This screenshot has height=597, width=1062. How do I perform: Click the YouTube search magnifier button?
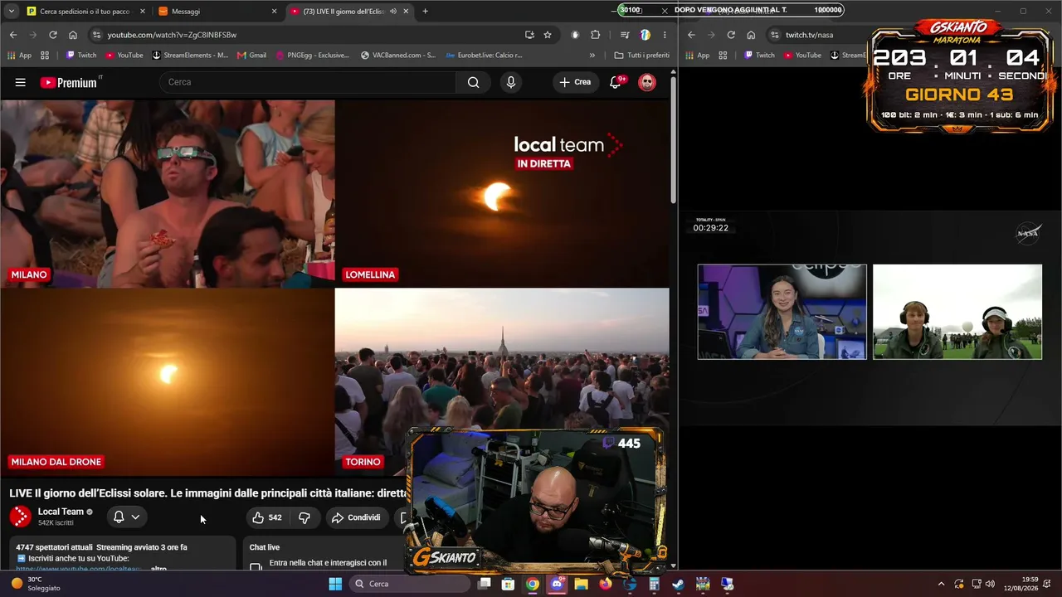[x=473, y=82]
